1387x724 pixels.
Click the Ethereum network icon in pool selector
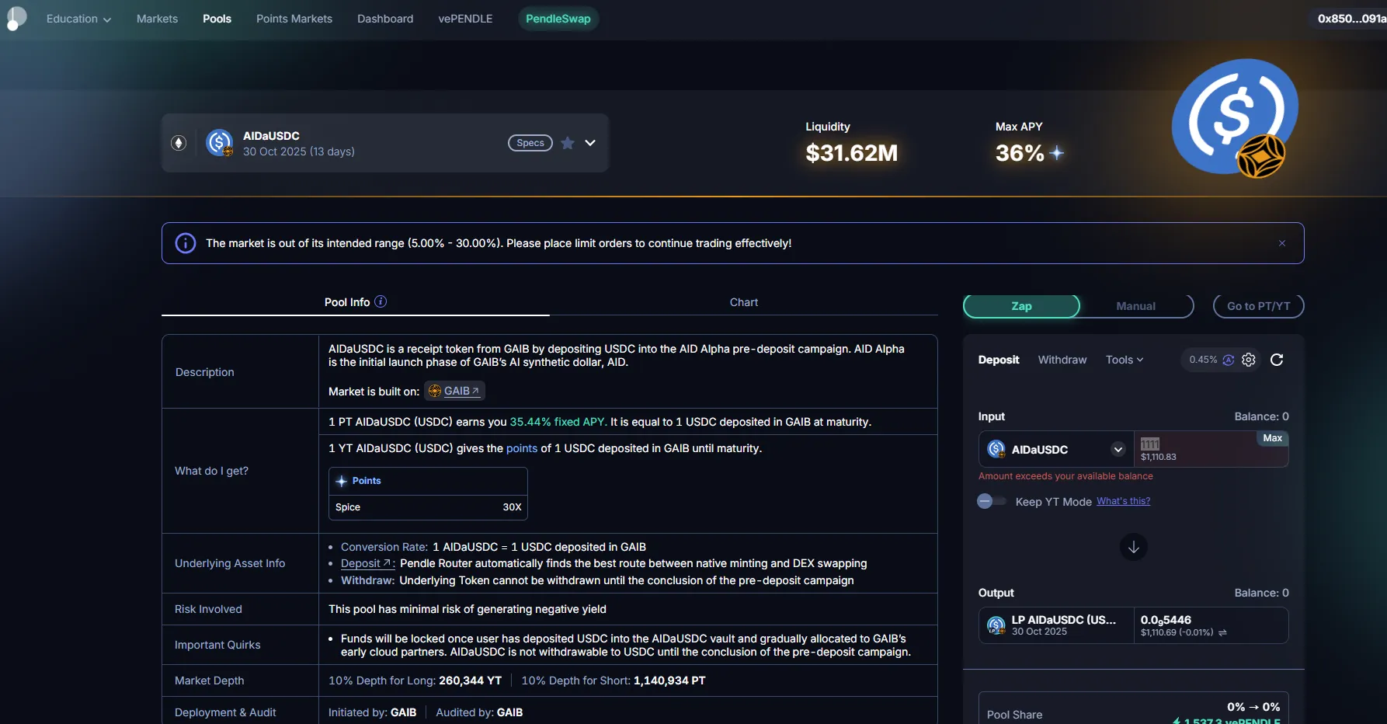coord(179,143)
